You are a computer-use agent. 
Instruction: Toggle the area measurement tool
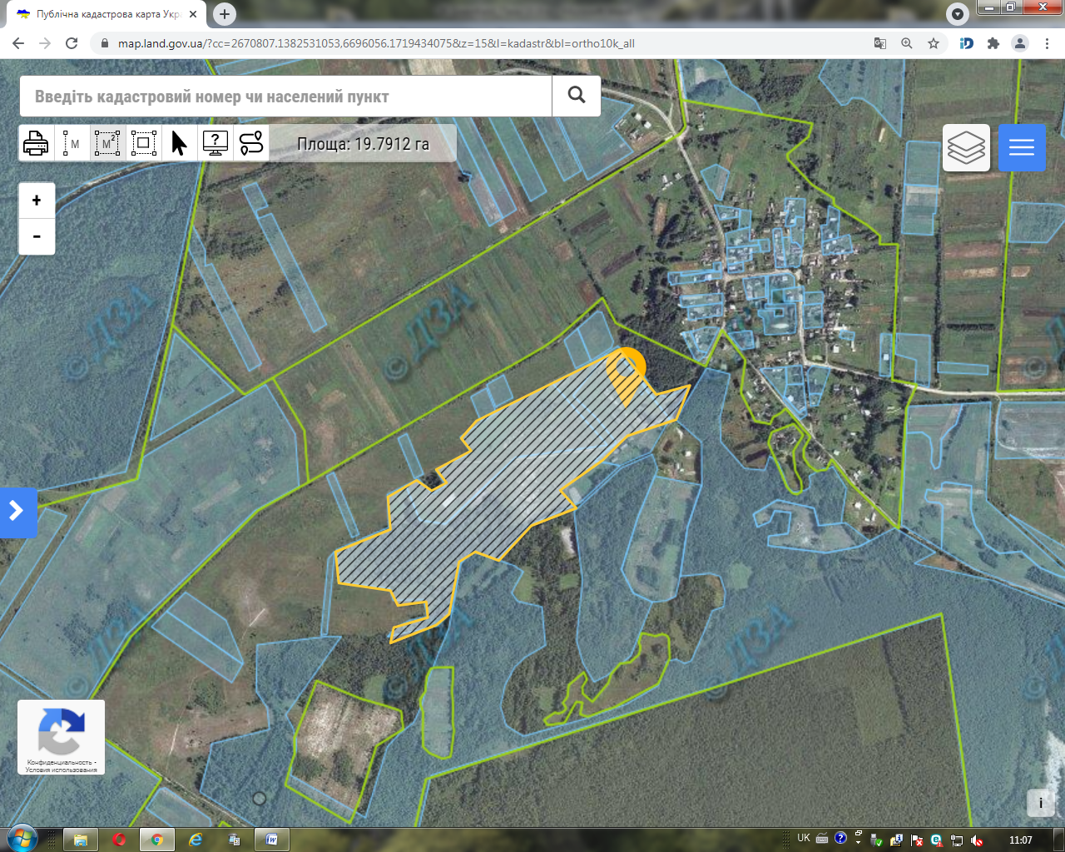point(107,143)
